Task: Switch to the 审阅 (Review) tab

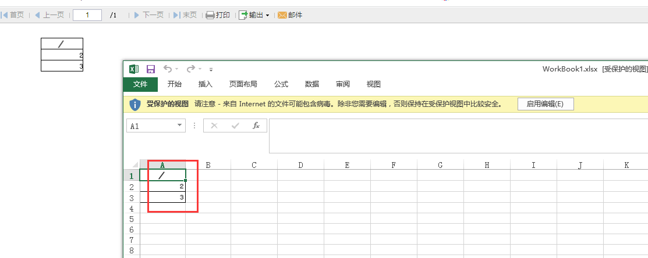Action: (x=343, y=84)
